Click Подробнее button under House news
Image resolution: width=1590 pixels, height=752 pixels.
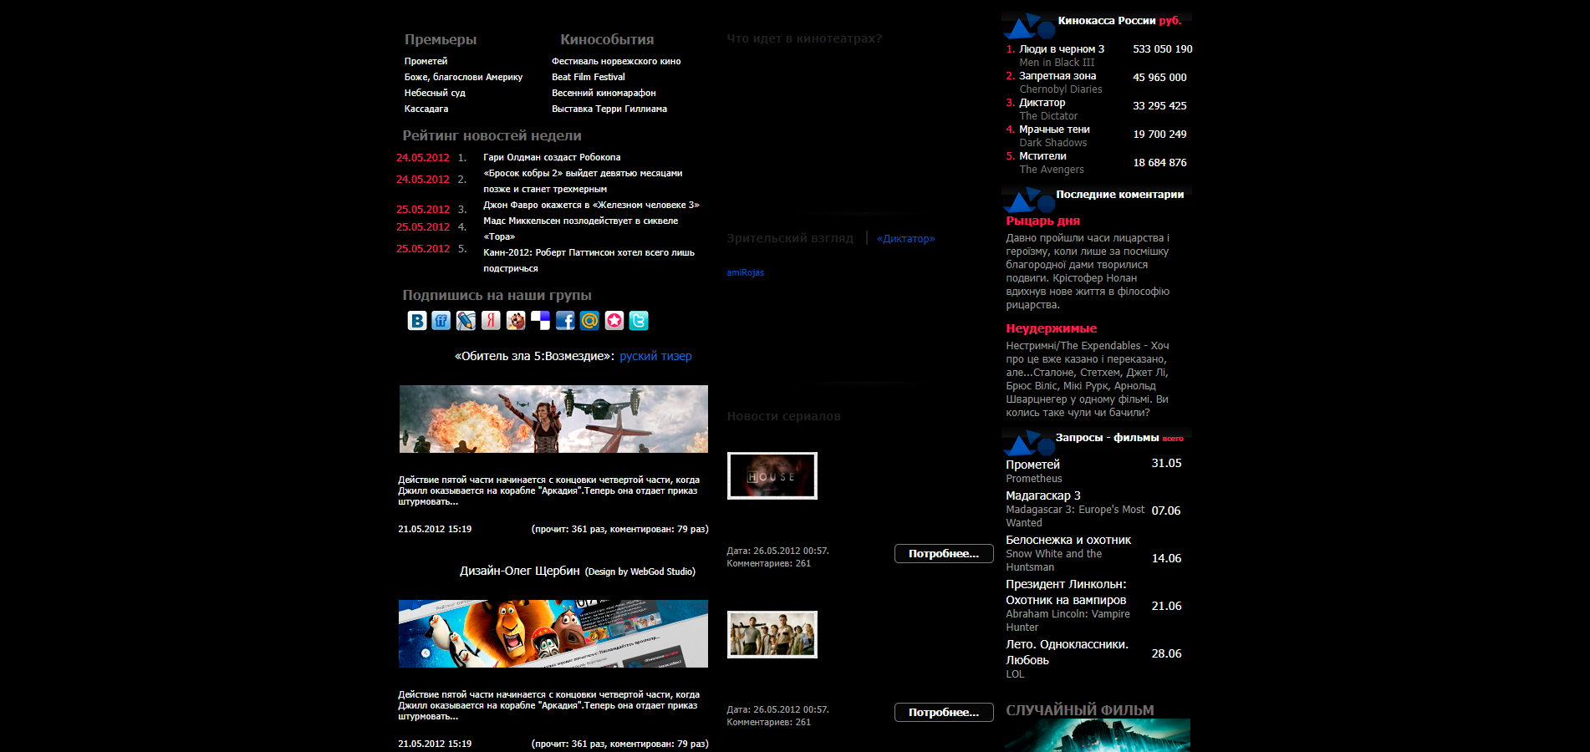point(944,553)
